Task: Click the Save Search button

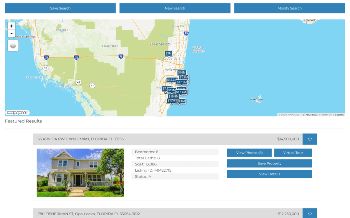Action: tap(60, 8)
